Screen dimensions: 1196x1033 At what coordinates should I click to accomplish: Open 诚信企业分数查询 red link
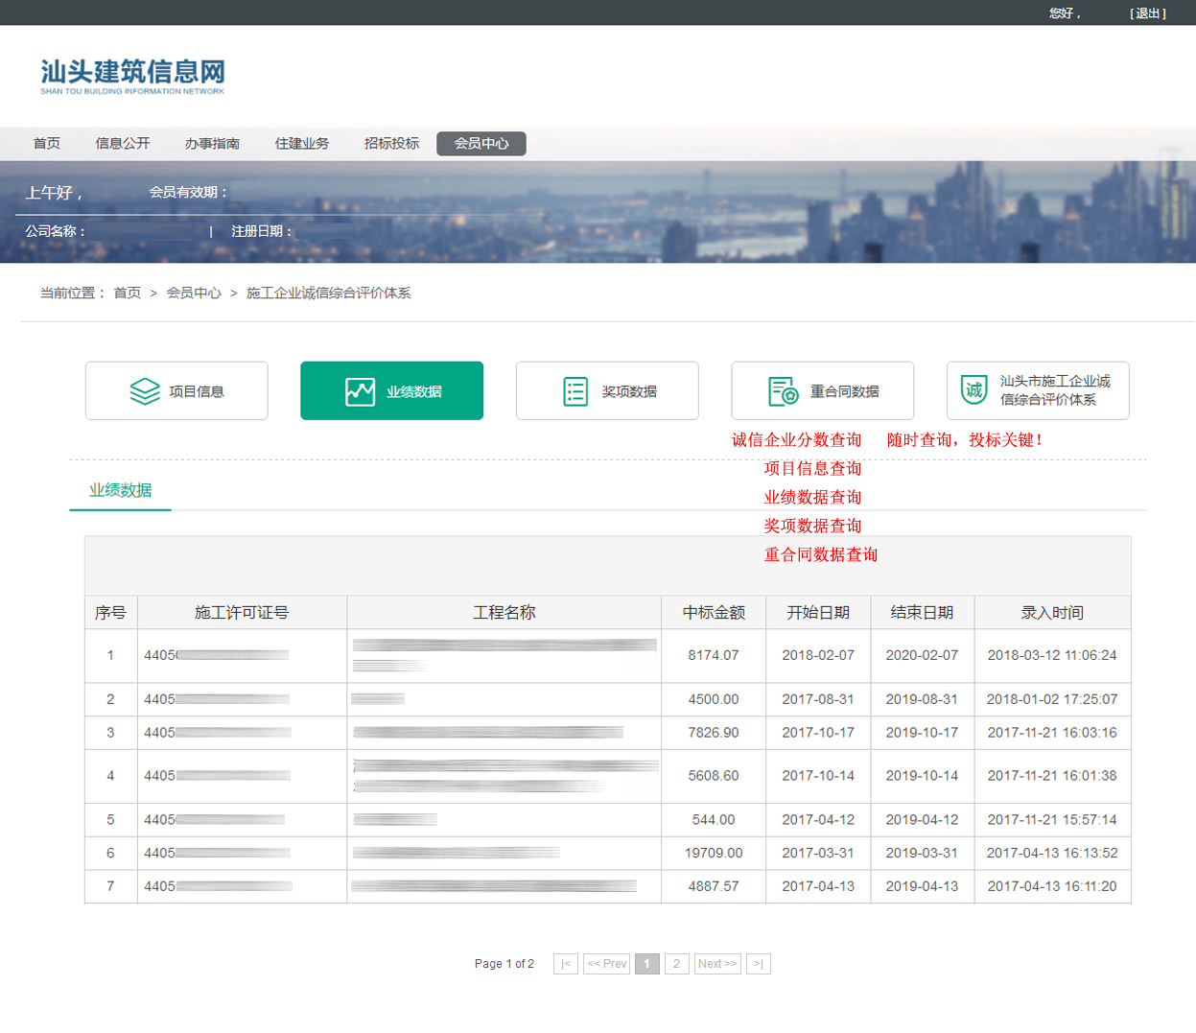tap(796, 439)
